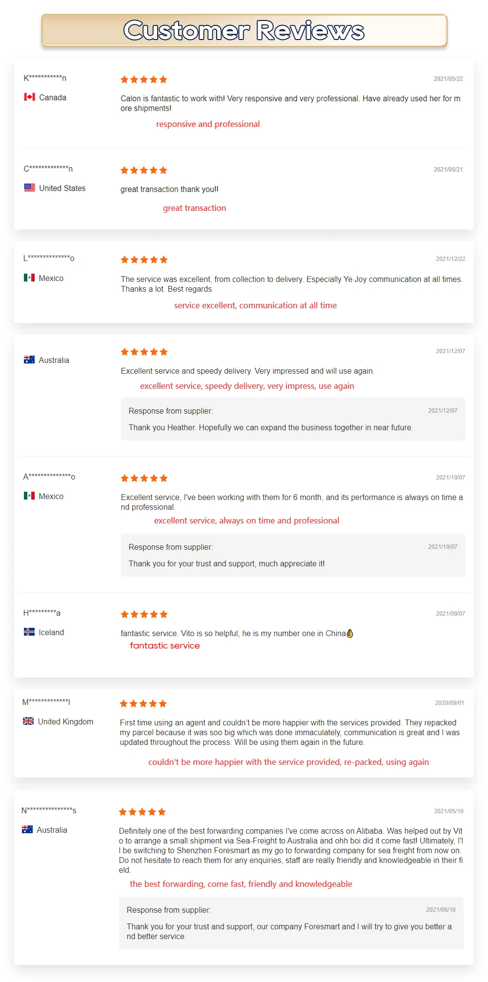Click the five-star rating in the Canada review
This screenshot has width=488, height=982.
pos(144,80)
